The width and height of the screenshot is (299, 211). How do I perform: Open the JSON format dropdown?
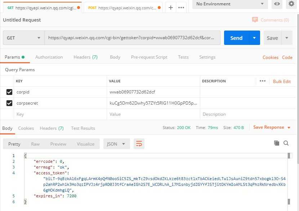point(116,144)
